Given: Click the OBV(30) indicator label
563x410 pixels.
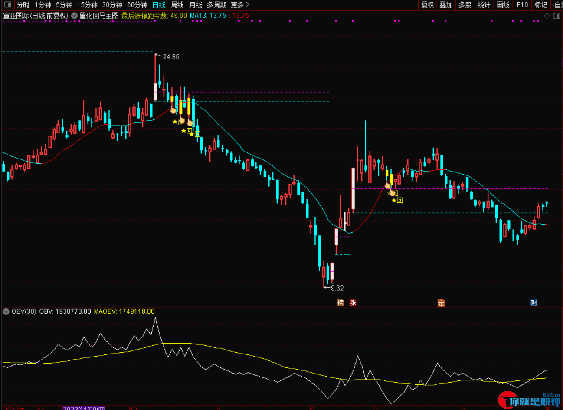Looking at the screenshot, I should [24, 311].
